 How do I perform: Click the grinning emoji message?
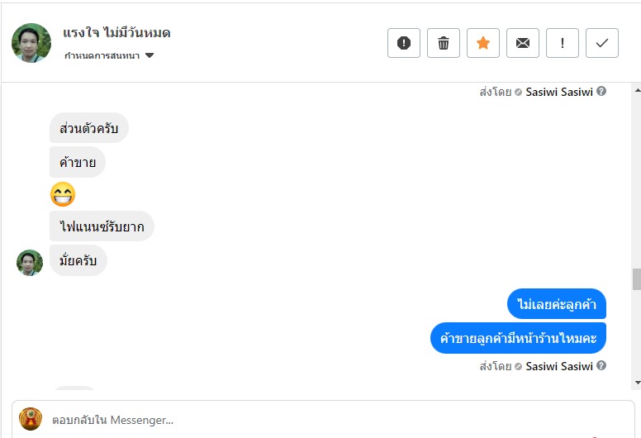tap(63, 194)
